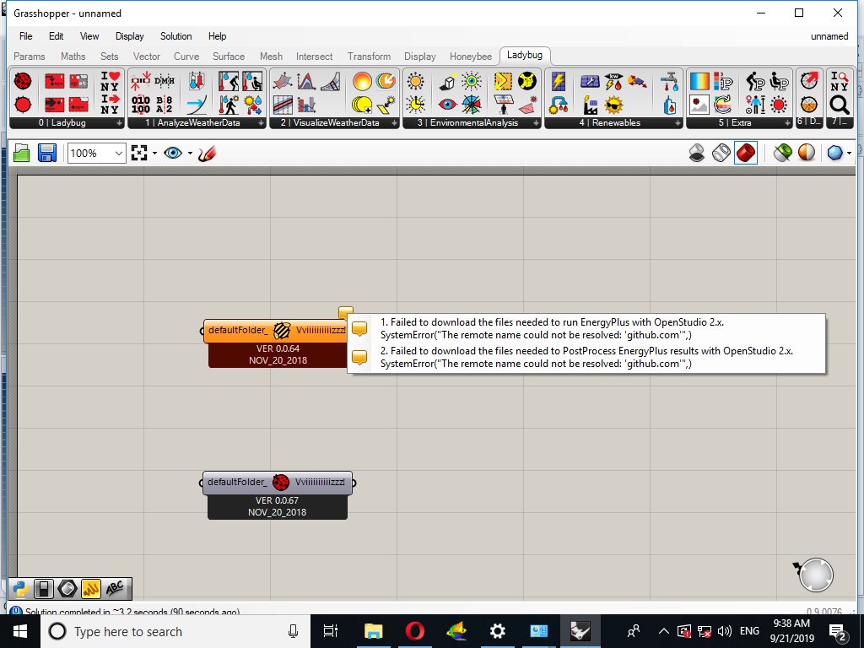Toggle the yellow scribble widget at the canvas bottom
This screenshot has height=648, width=864.
click(91, 589)
